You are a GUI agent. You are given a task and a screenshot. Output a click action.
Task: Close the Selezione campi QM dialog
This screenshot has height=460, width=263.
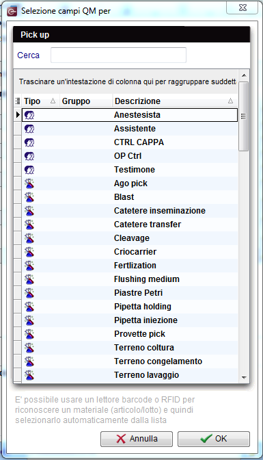243,8
